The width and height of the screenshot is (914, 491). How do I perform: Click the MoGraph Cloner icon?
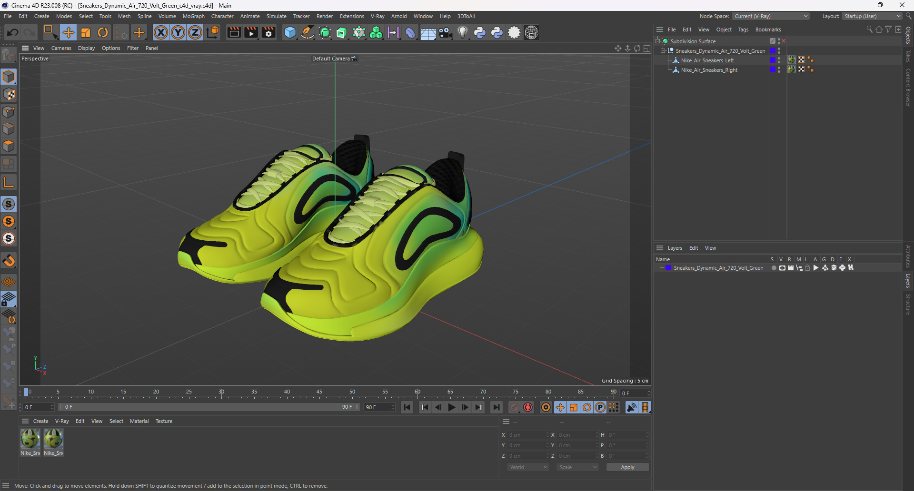tap(376, 32)
